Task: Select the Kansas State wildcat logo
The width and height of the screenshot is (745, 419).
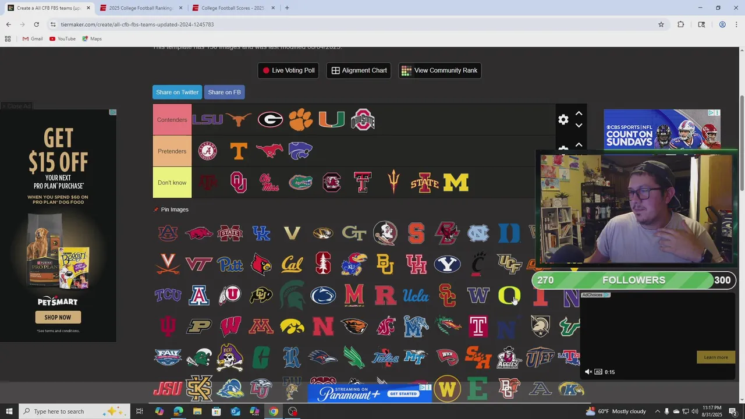Action: (x=301, y=151)
